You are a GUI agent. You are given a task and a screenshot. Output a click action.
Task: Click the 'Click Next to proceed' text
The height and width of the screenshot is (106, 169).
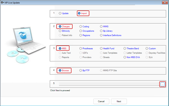pos(60,90)
